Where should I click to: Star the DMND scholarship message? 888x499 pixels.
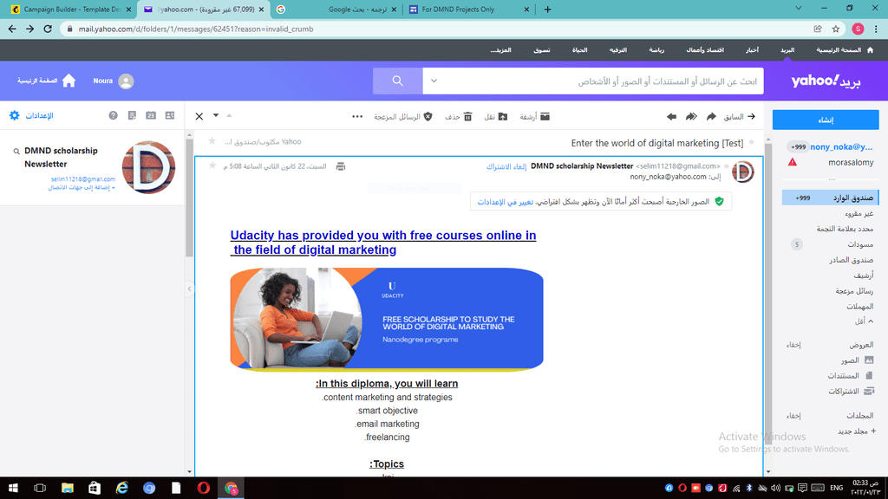click(x=212, y=165)
